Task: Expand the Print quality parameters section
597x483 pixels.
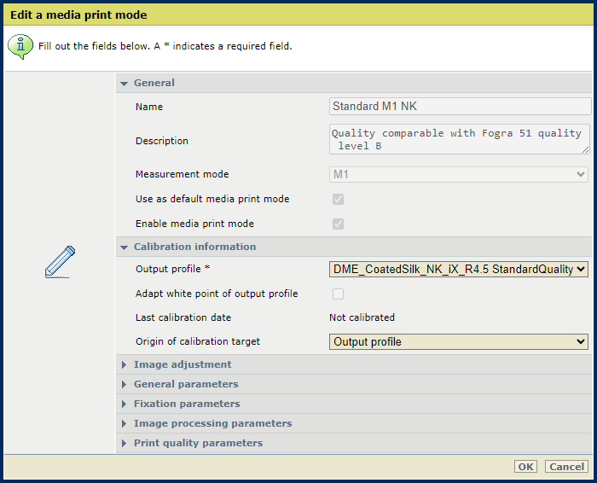Action: [125, 444]
